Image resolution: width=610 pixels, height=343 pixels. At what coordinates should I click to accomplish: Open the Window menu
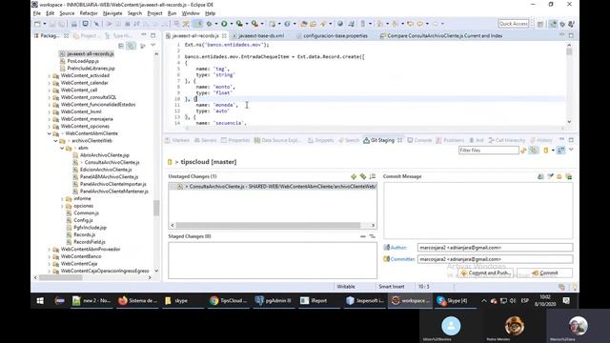(191, 13)
